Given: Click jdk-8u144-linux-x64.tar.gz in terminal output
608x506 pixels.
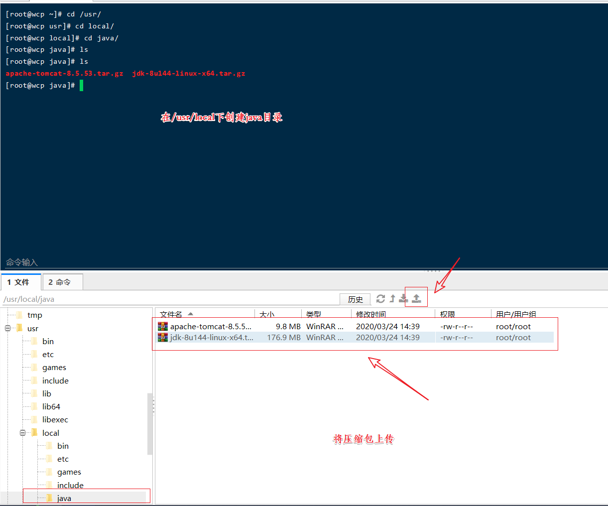Looking at the screenshot, I should click(x=189, y=73).
